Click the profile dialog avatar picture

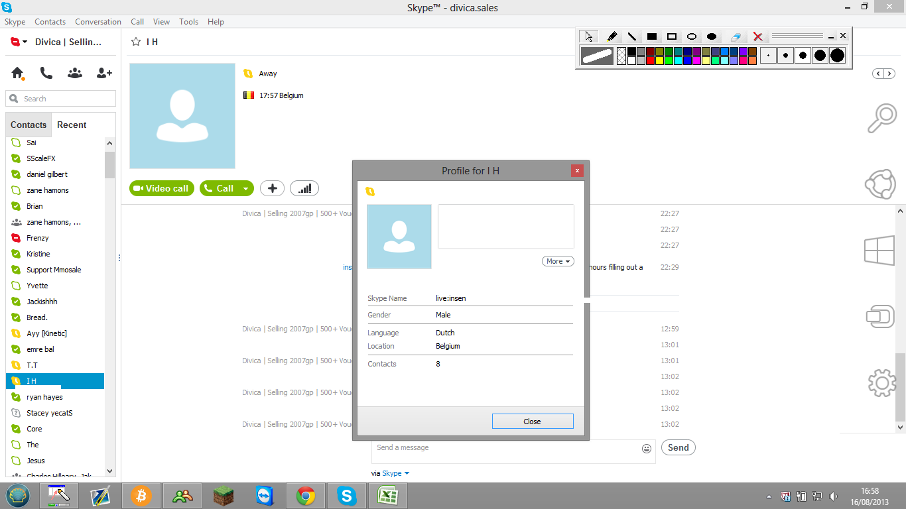pos(399,237)
